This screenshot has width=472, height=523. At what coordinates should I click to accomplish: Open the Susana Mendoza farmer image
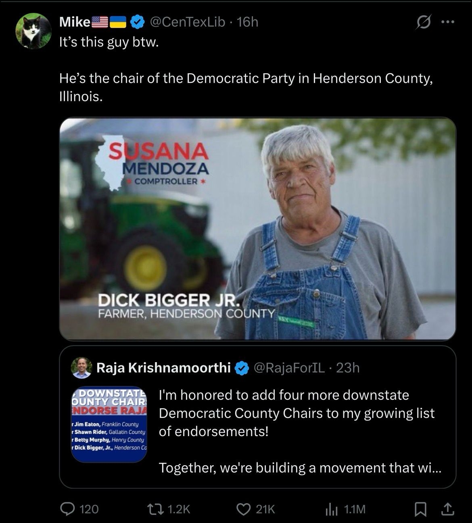(257, 229)
